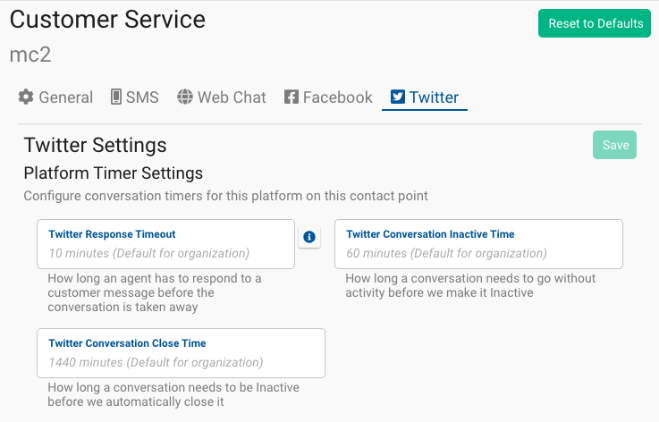This screenshot has height=422, width=659.
Task: Click the Twitter bird icon
Action: point(398,97)
